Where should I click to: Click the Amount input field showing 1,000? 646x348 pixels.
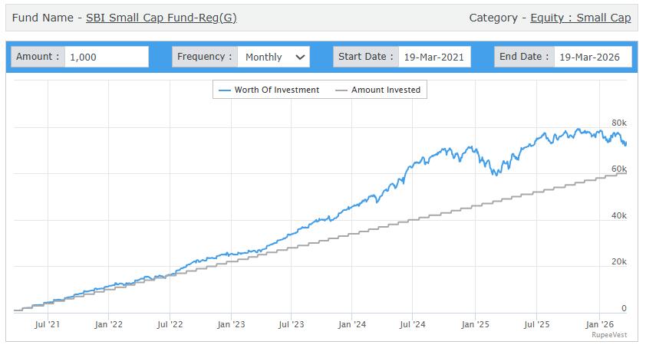coord(107,57)
